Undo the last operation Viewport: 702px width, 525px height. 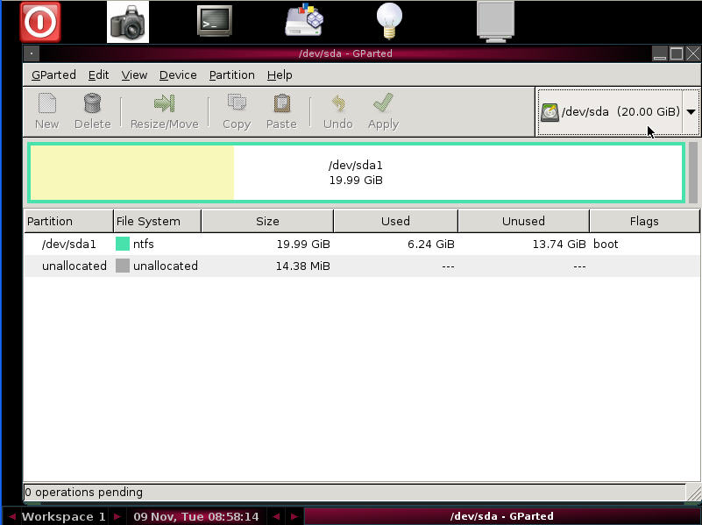point(337,111)
